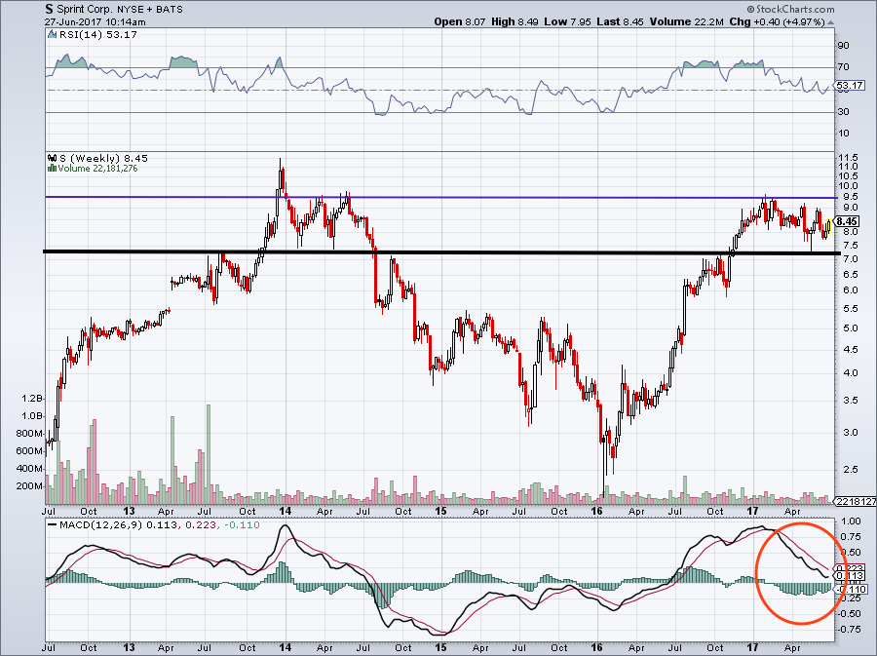The image size is (877, 656).
Task: Click the 8.45 last price tag on the price axis
Action: click(848, 222)
